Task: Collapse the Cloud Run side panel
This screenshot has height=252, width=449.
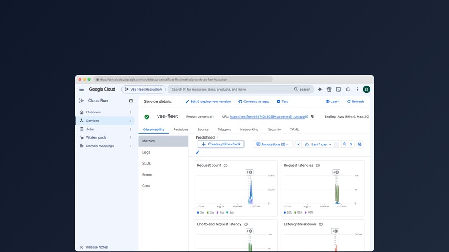Action: (x=131, y=101)
